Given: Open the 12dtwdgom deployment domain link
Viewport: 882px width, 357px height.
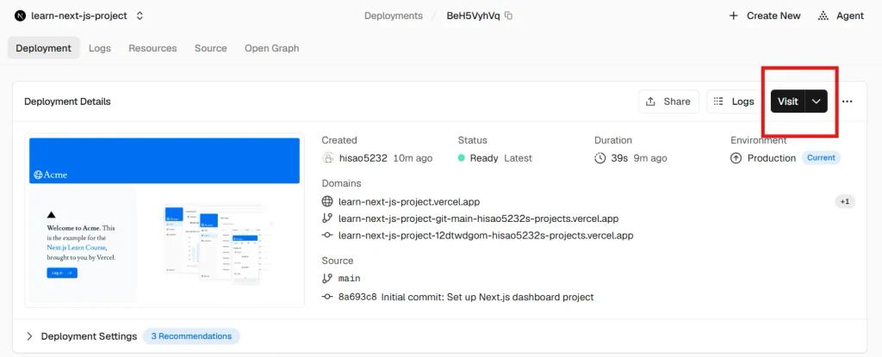Looking at the screenshot, I should click(486, 236).
